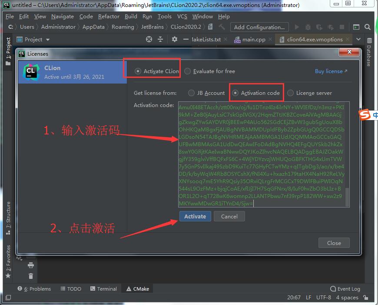The image size is (378, 305).
Task: Open the Database tool window sidebar
Action: pos(369,52)
